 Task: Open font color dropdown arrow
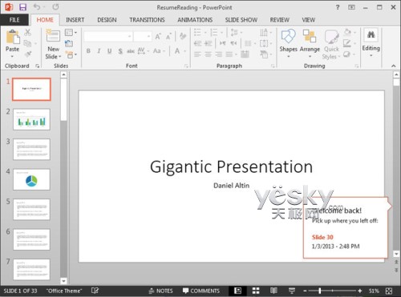[x=184, y=51]
